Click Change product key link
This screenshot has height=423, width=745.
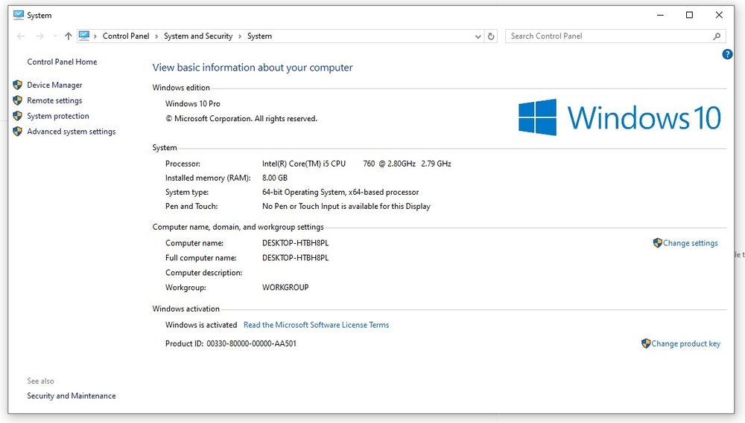point(685,343)
